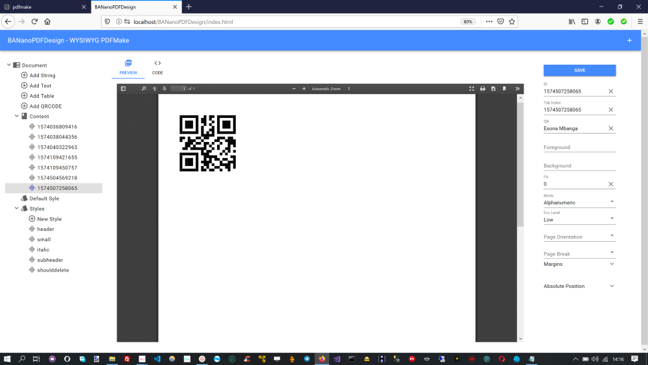Switch to the CODE tab

pyautogui.click(x=157, y=67)
